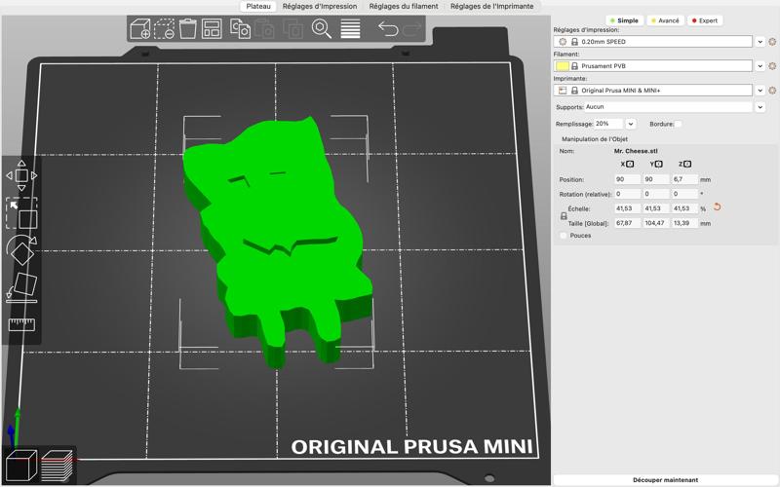The image size is (780, 487).
Task: Switch to 3D editor view cube icon
Action: pos(20,466)
